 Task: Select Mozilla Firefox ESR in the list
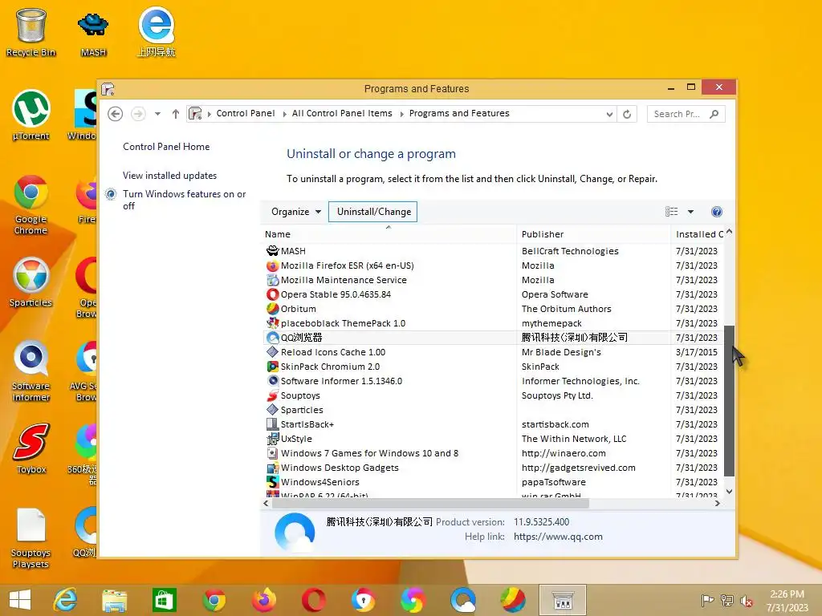pyautogui.click(x=492, y=265)
